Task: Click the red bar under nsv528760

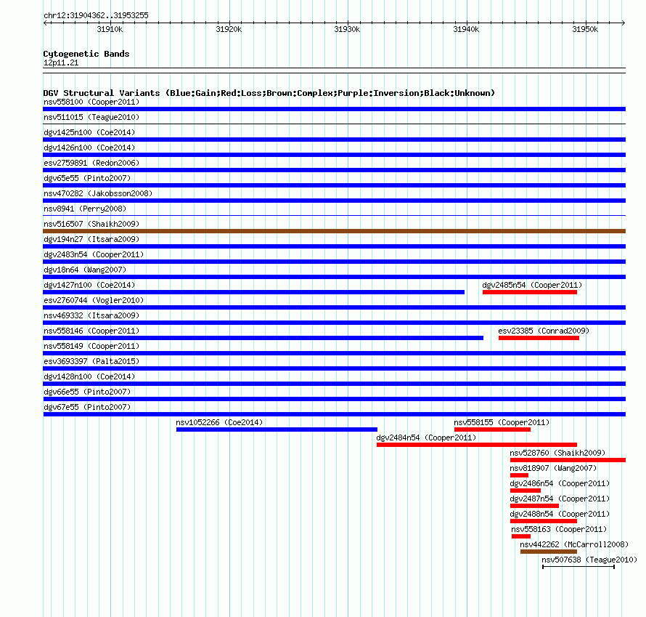Action: [x=568, y=460]
